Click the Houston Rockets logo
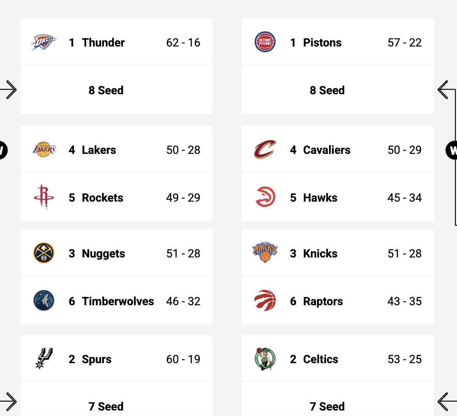457x416 pixels. click(44, 197)
